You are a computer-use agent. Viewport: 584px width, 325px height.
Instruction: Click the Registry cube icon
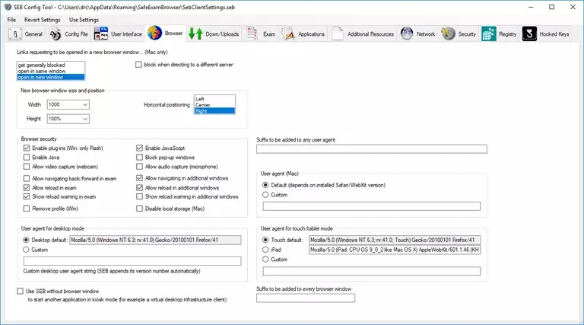[x=489, y=34]
